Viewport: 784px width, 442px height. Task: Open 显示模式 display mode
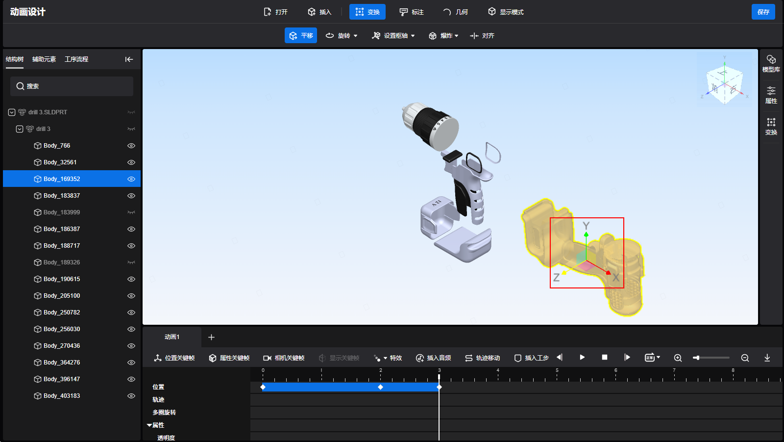pyautogui.click(x=506, y=12)
